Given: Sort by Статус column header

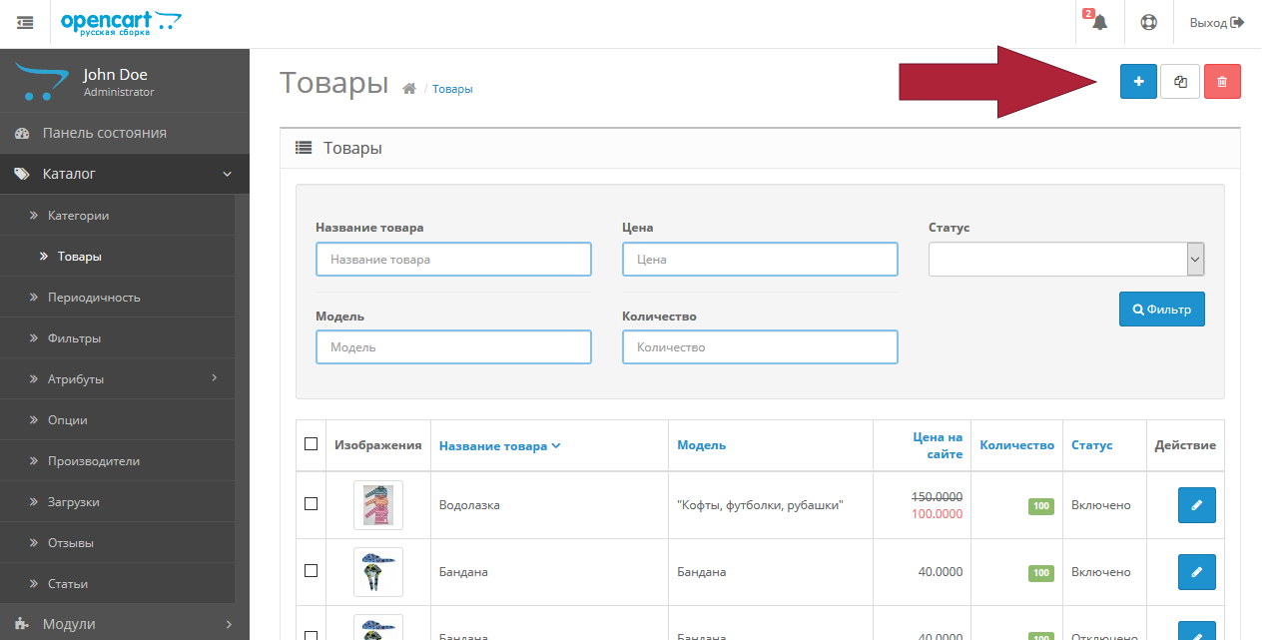Looking at the screenshot, I should (x=1092, y=445).
